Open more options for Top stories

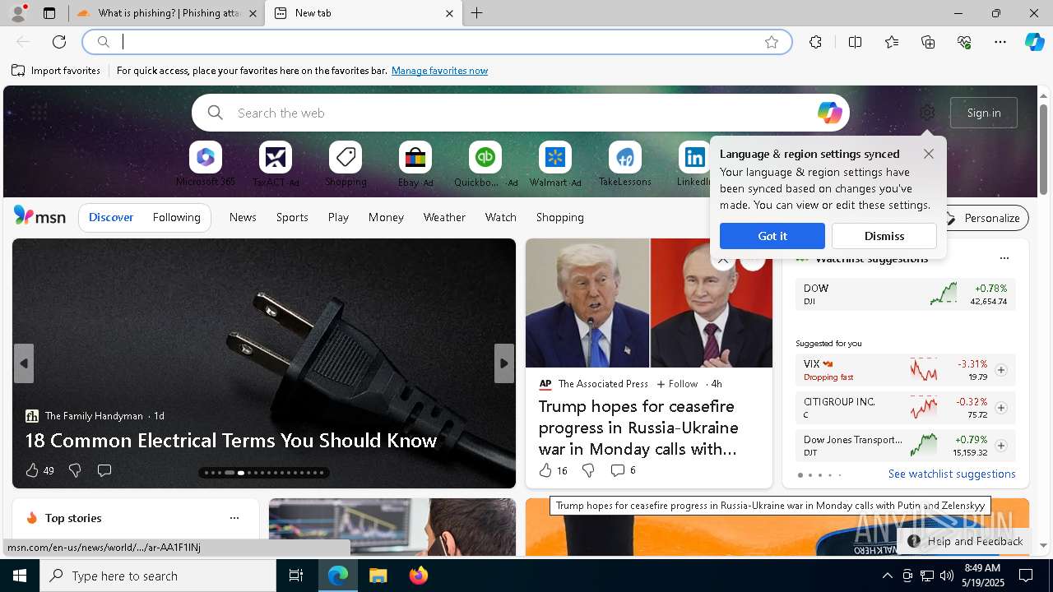[x=234, y=518]
